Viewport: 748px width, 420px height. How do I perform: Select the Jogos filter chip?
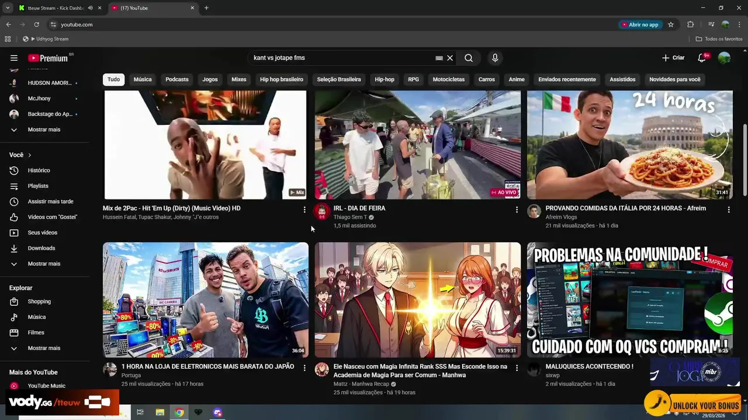coord(210,79)
